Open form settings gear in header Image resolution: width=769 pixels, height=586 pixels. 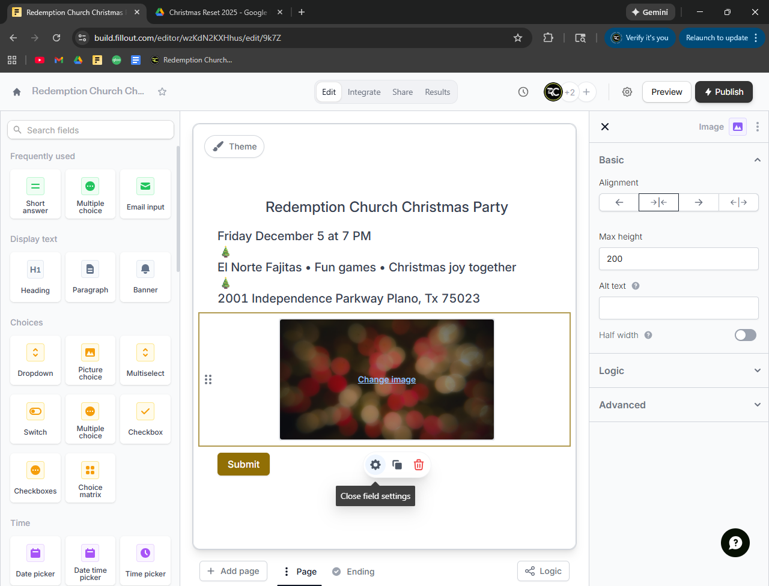coord(627,92)
